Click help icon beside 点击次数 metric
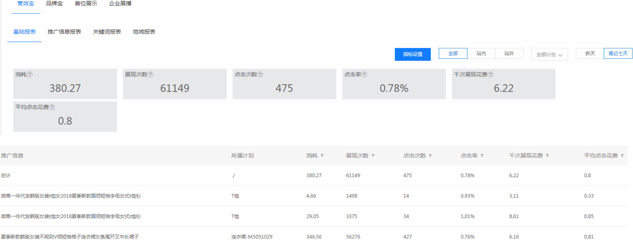 point(260,75)
